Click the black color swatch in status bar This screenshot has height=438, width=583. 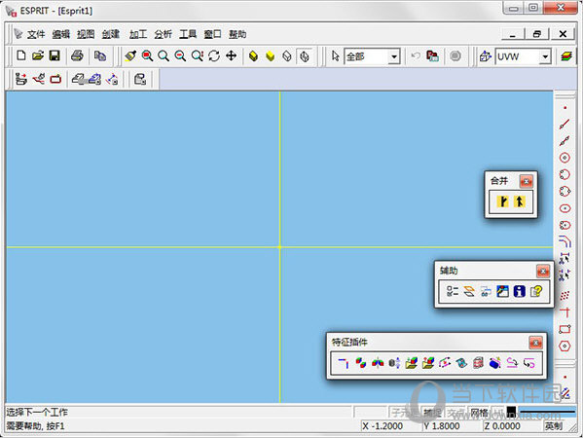click(x=512, y=412)
